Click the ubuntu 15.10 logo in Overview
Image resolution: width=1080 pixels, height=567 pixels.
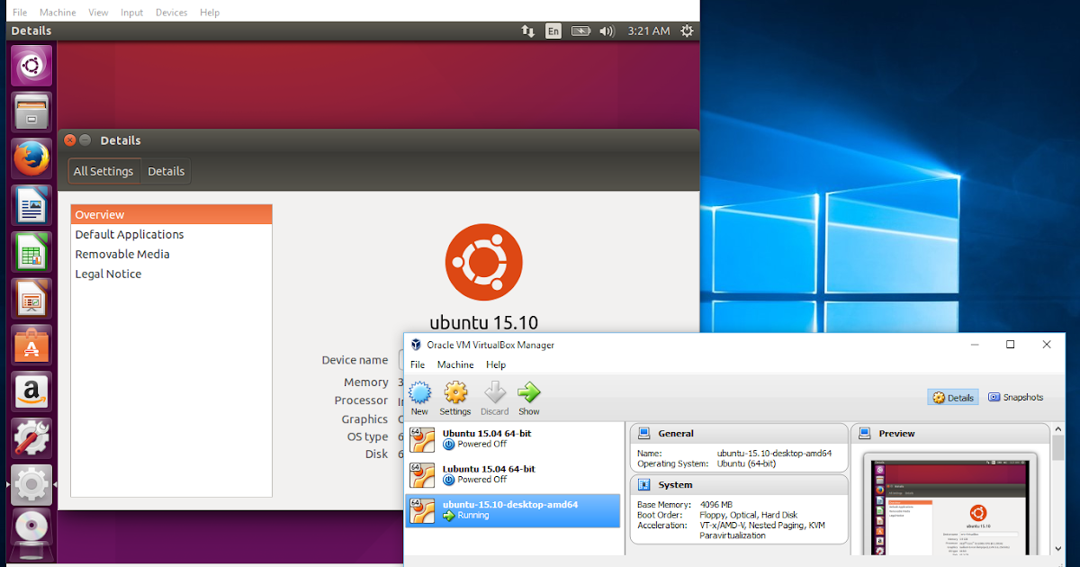pyautogui.click(x=484, y=263)
